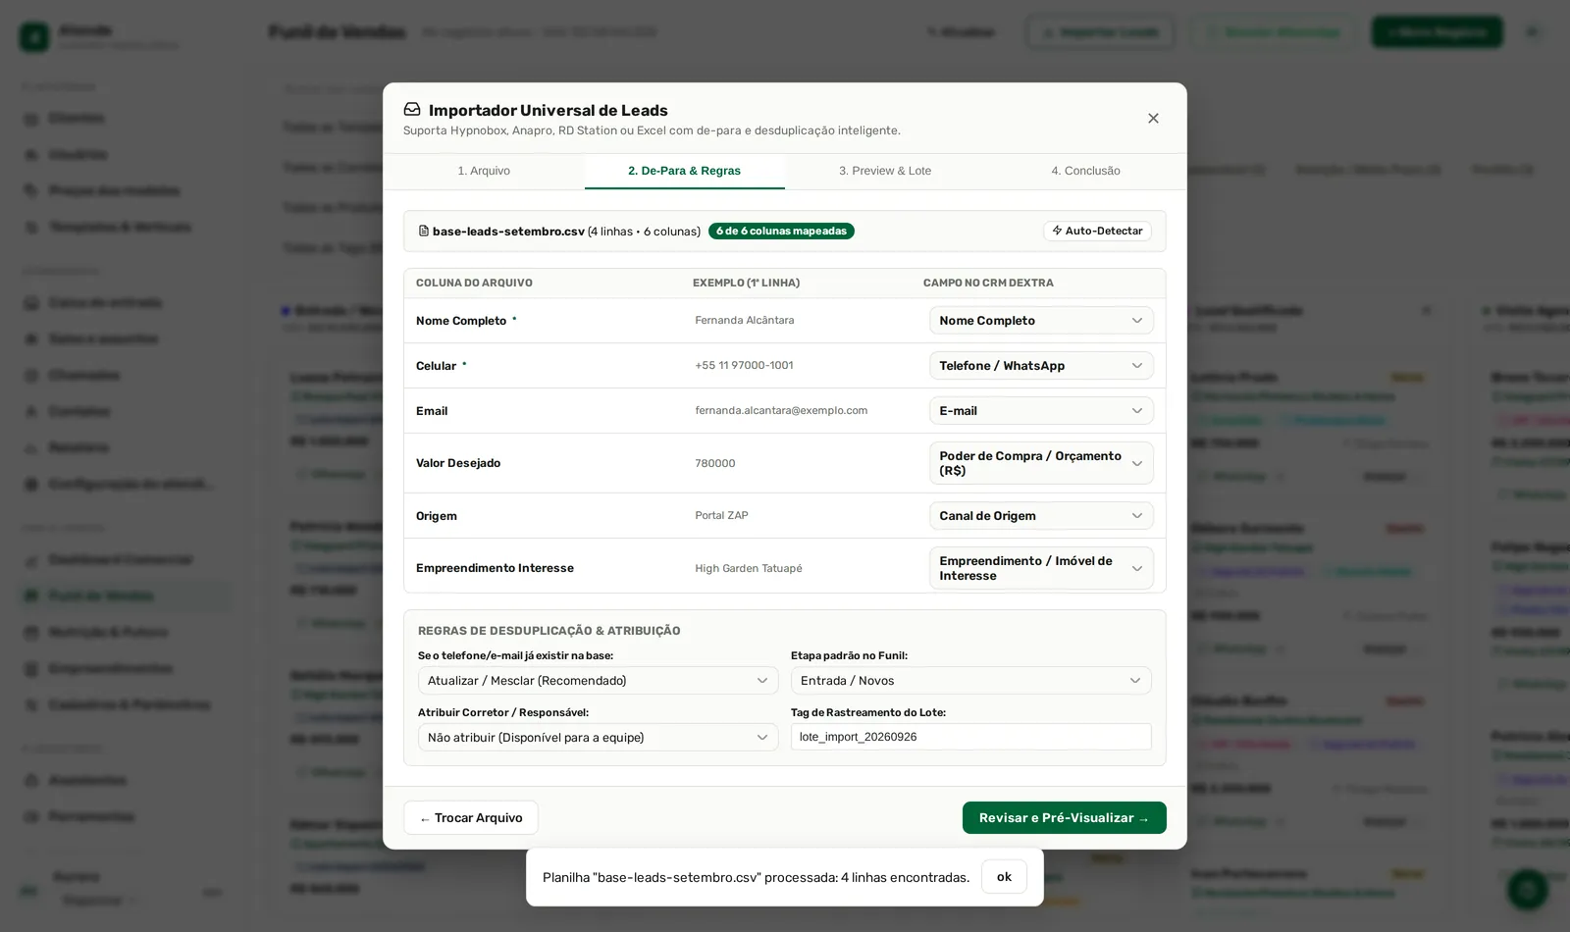Image resolution: width=1570 pixels, height=932 pixels.
Task: Click the Auto-Detectar lightning button
Action: (1097, 232)
